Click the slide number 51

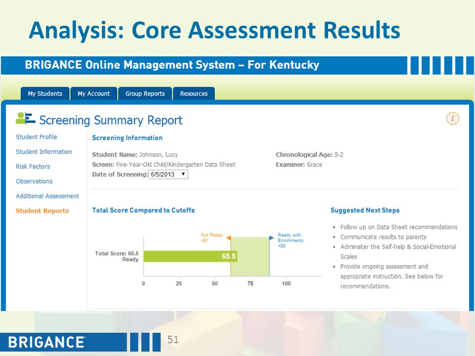point(173,339)
